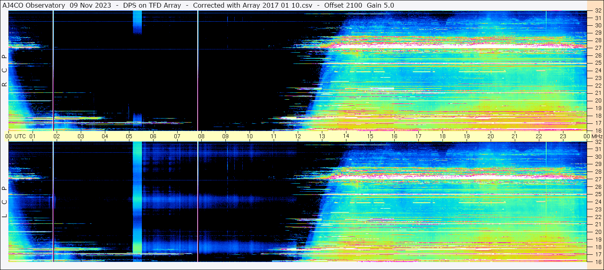Select the 16 MHz label in lower panel
This screenshot has height=270, width=604.
point(598,261)
